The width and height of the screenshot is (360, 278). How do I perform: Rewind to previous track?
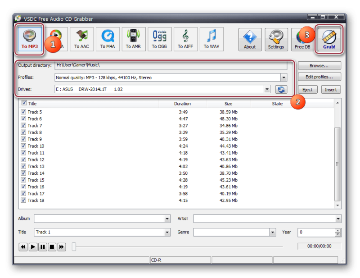click(x=23, y=247)
